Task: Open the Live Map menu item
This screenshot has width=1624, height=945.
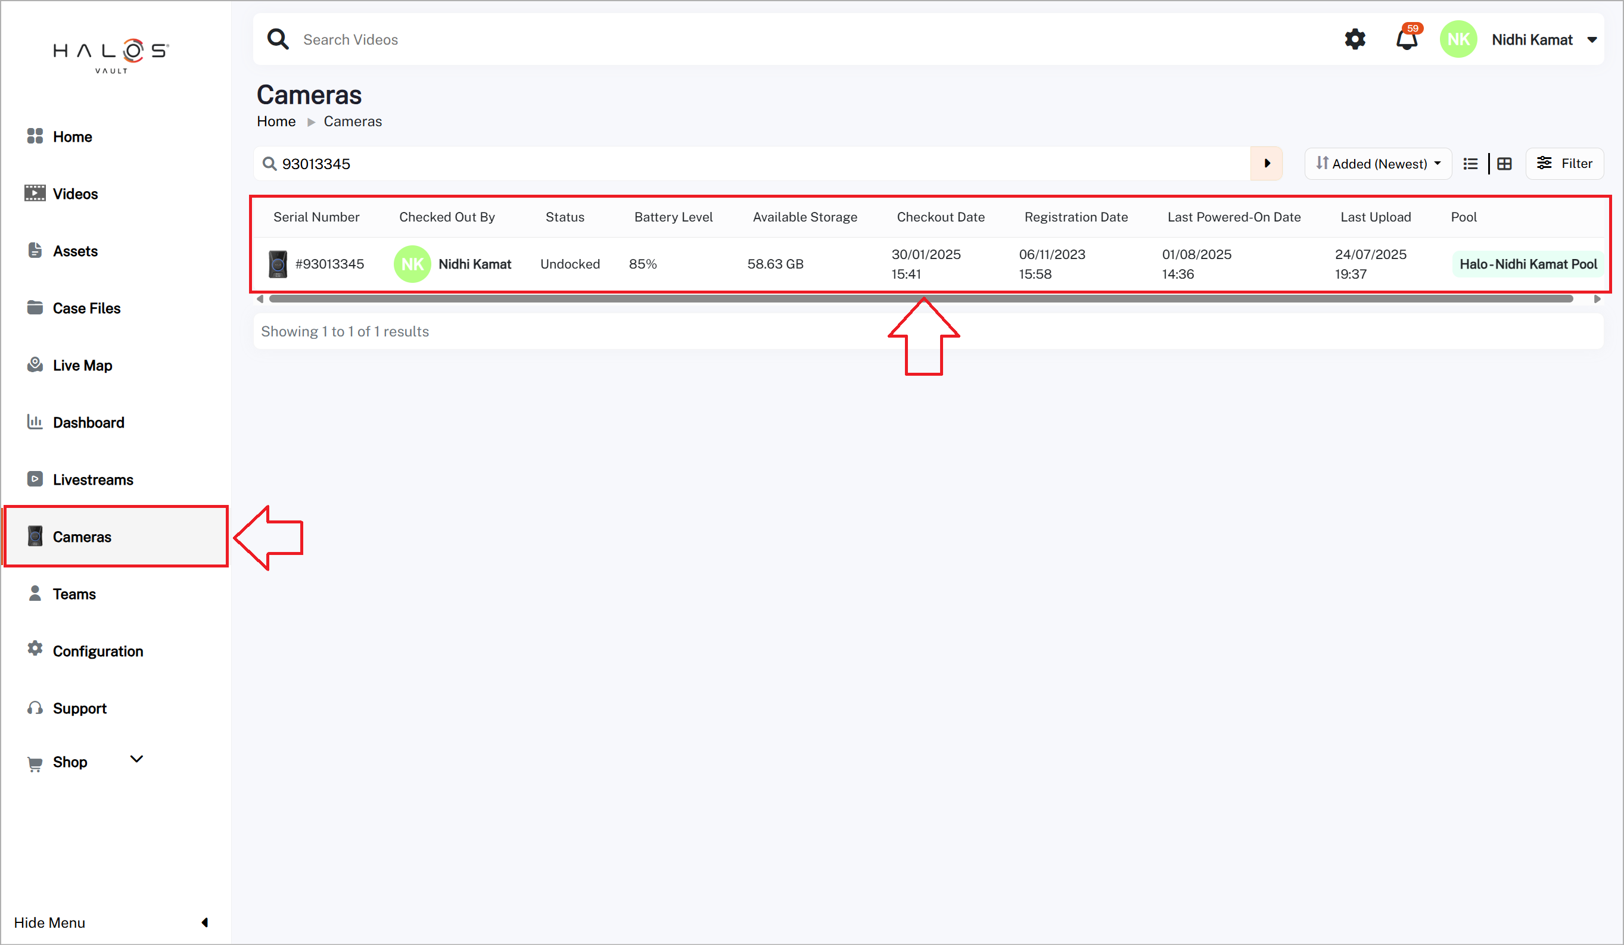Action: pos(82,365)
